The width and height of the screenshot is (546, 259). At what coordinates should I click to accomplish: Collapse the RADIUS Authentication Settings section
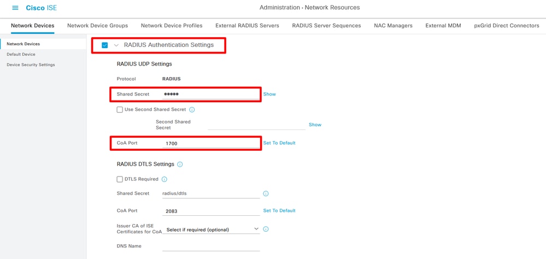pyautogui.click(x=116, y=45)
